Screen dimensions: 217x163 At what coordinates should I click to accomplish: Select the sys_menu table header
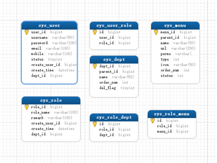[175, 25]
